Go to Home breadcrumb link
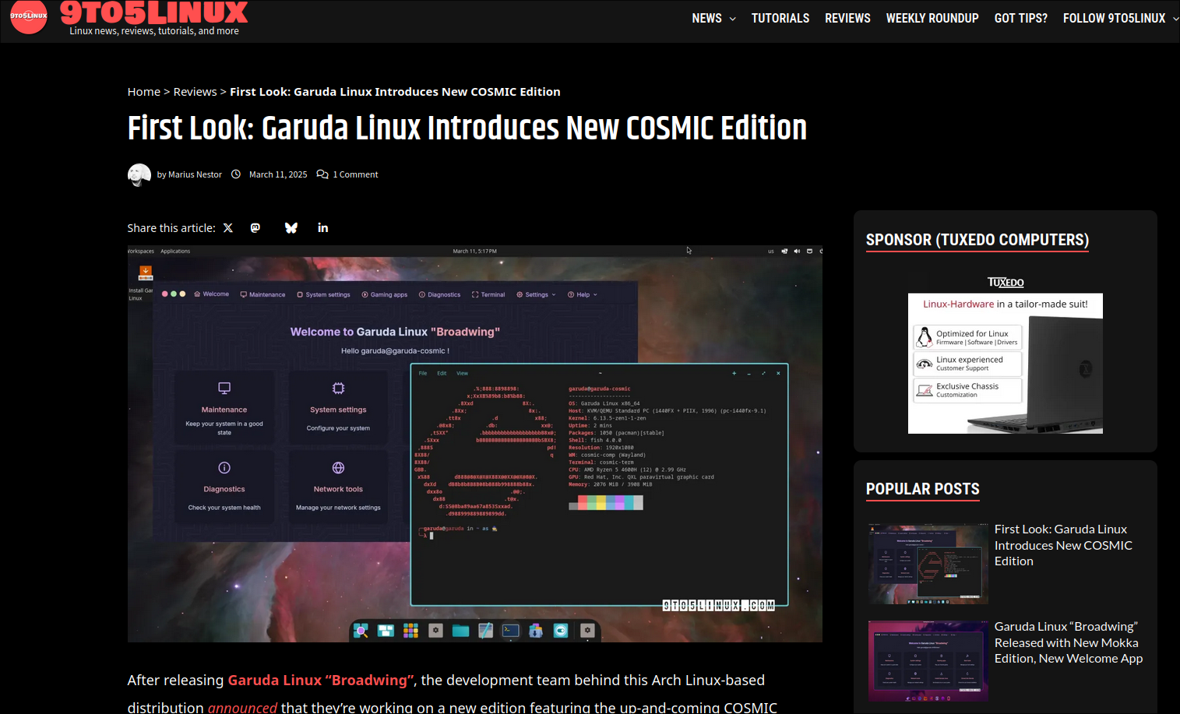This screenshot has width=1180, height=714. pos(144,92)
